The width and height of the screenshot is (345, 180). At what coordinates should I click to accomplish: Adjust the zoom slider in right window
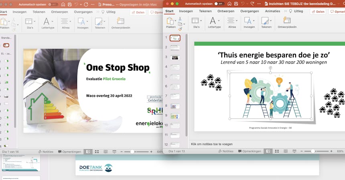click(313, 152)
